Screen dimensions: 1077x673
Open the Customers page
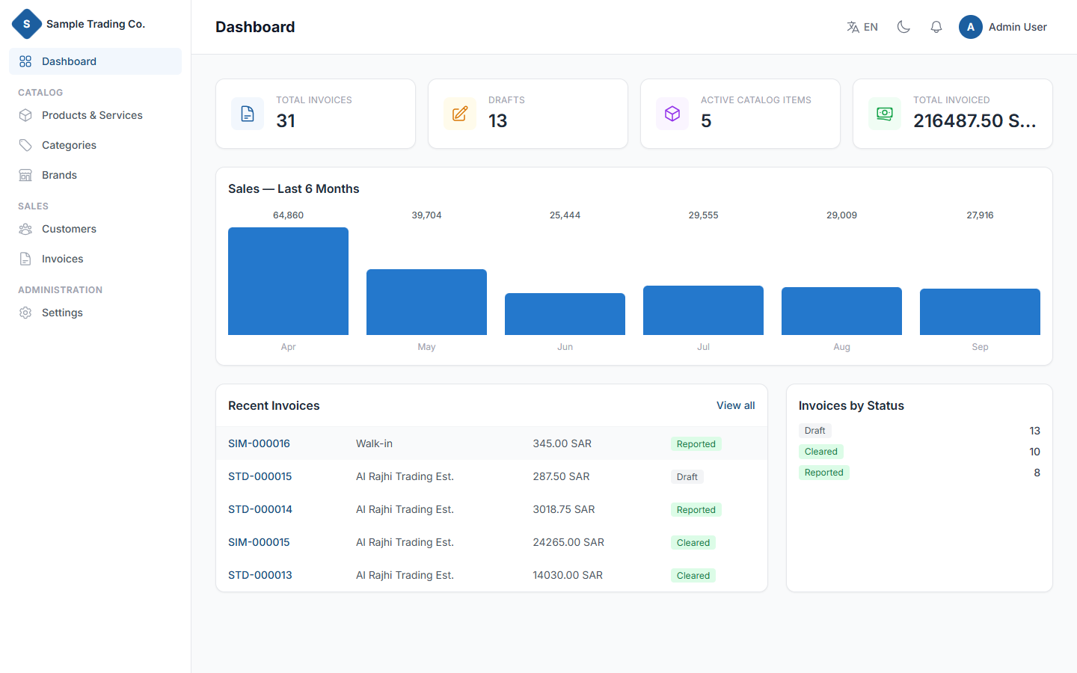click(95, 229)
